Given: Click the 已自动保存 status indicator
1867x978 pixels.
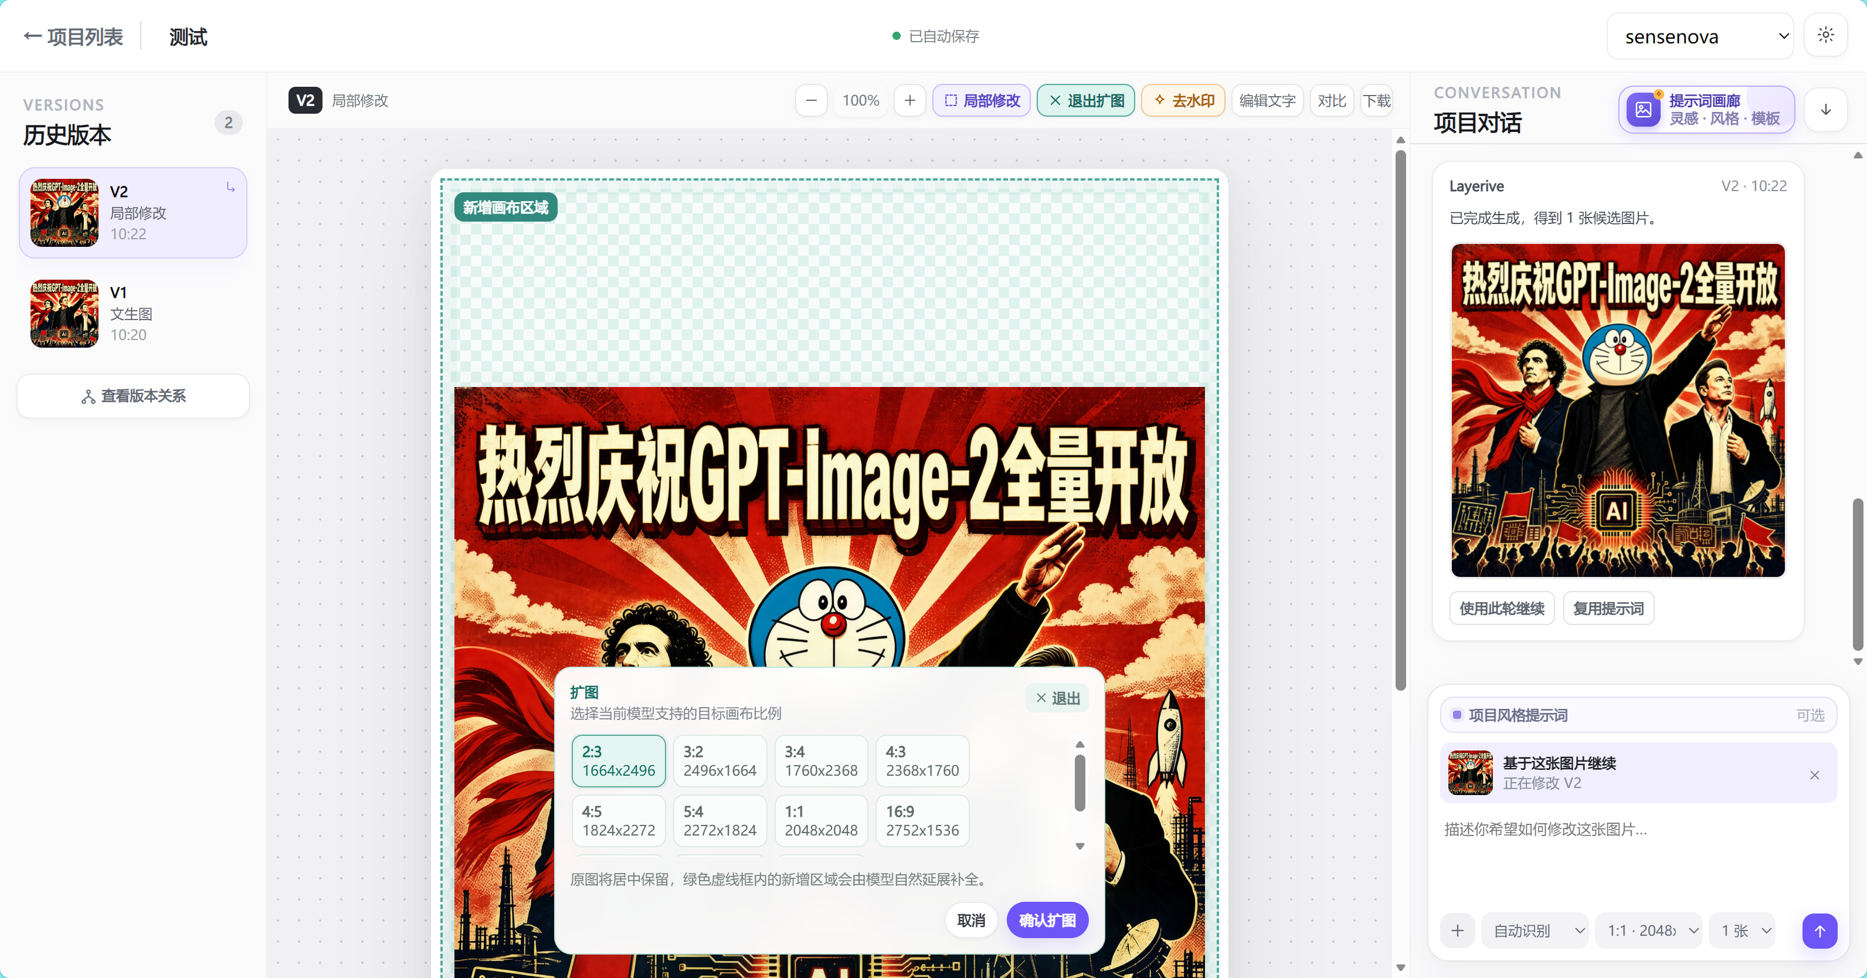Looking at the screenshot, I should click(935, 36).
